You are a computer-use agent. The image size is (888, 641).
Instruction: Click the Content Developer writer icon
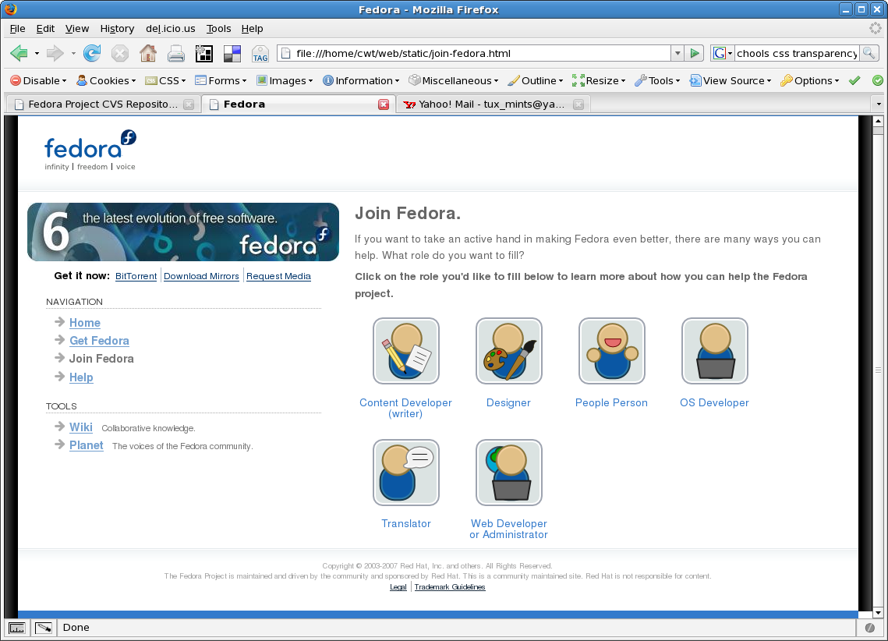click(406, 350)
